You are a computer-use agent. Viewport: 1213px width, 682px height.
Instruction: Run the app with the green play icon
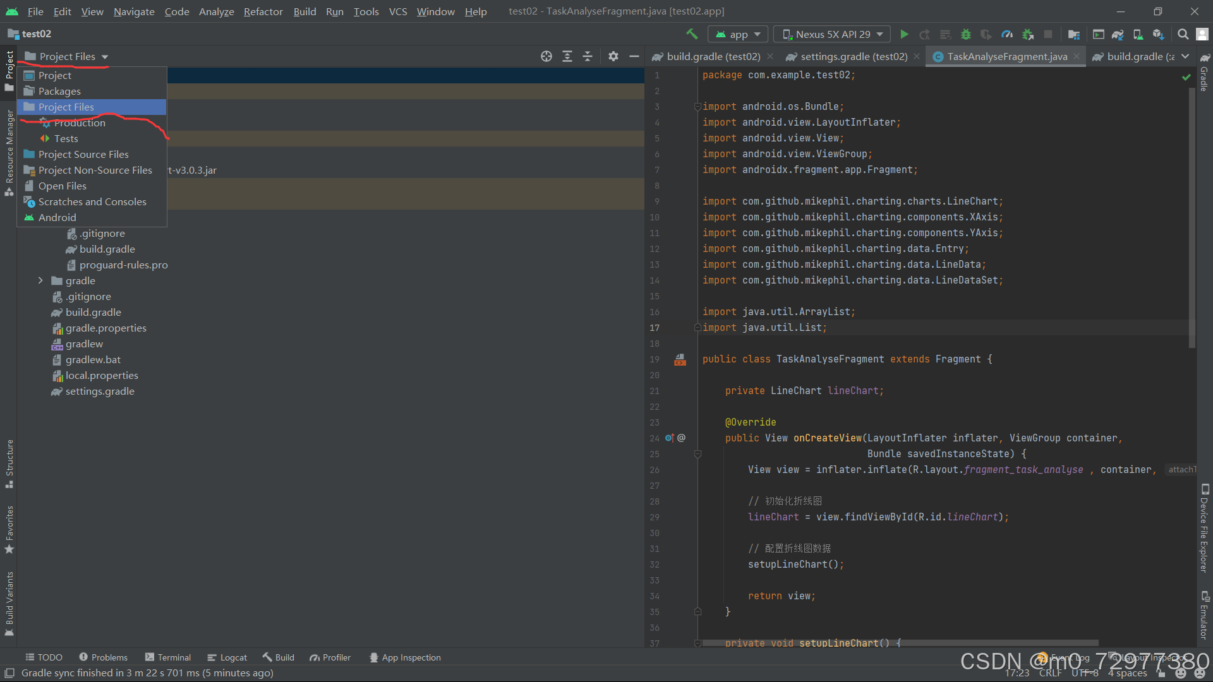point(905,34)
